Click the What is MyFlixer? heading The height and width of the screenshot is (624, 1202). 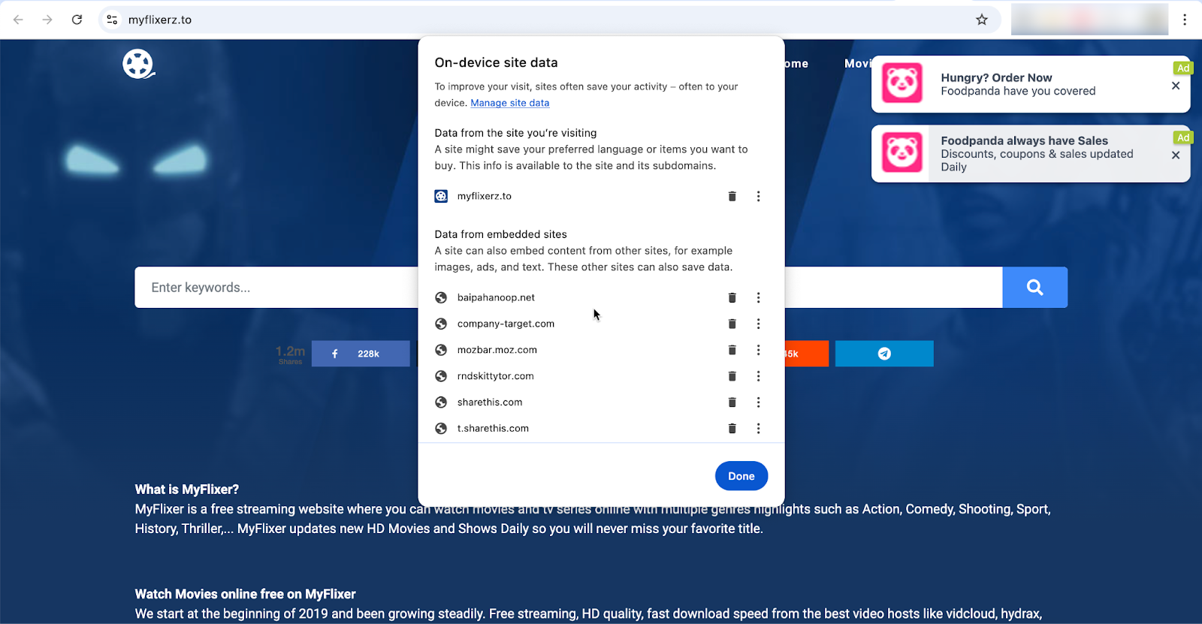click(x=186, y=490)
